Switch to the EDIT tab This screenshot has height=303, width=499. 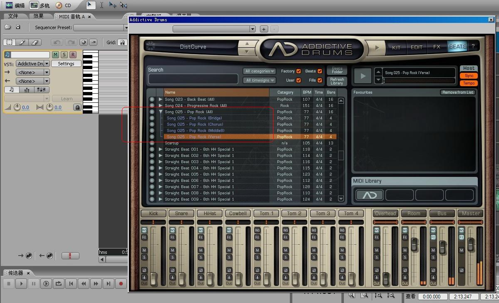click(x=417, y=47)
